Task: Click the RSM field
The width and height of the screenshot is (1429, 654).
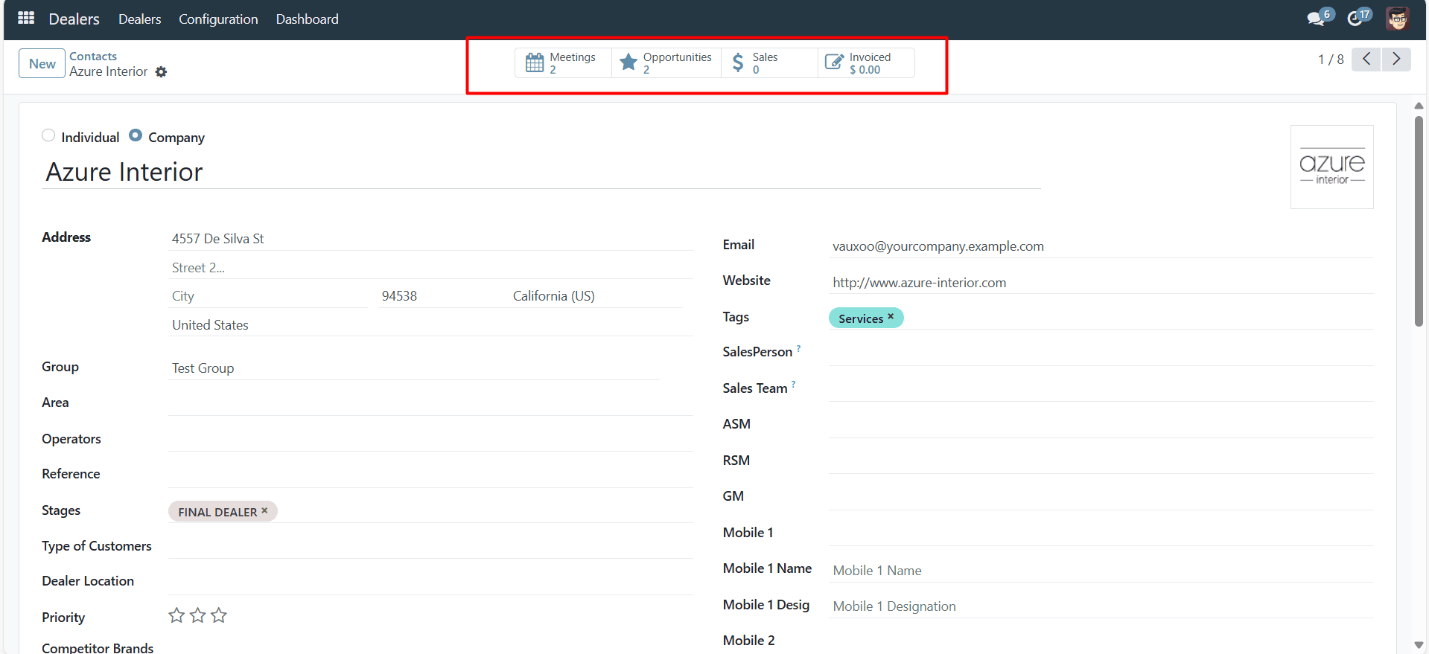Action: 1101,461
